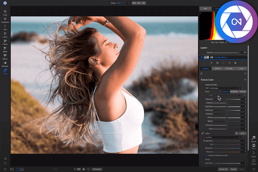Toggle visibility of 5mVALmtE.cr2 layer
Viewport: 258px width, 172px height.
(202, 57)
